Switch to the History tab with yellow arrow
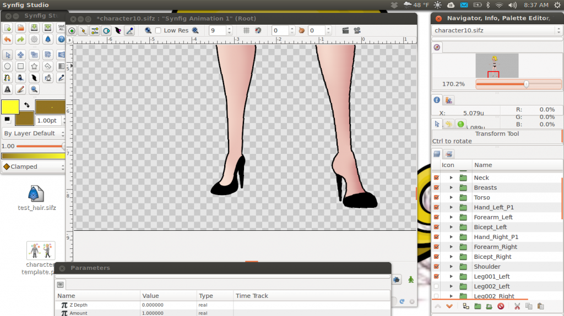 click(x=448, y=124)
